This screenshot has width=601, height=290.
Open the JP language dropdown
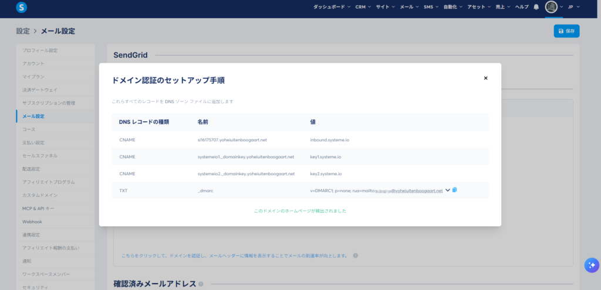pyautogui.click(x=573, y=7)
